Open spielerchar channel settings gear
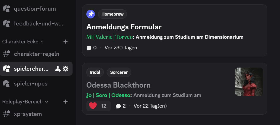The image size is (280, 125). click(66, 69)
